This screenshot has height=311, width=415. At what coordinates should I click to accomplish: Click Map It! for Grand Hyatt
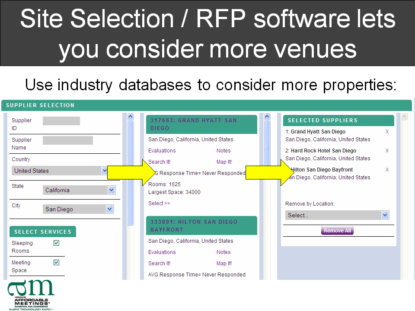click(224, 162)
